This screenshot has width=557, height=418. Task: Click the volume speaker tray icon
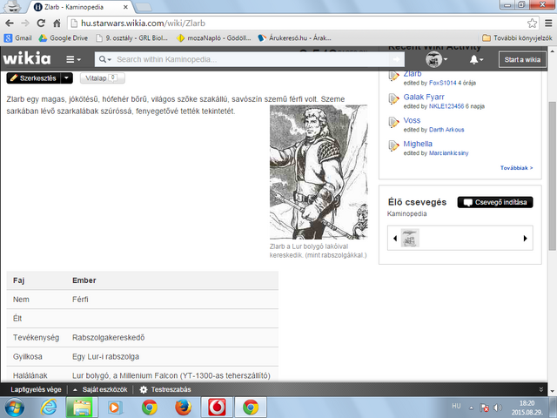[x=498, y=408]
